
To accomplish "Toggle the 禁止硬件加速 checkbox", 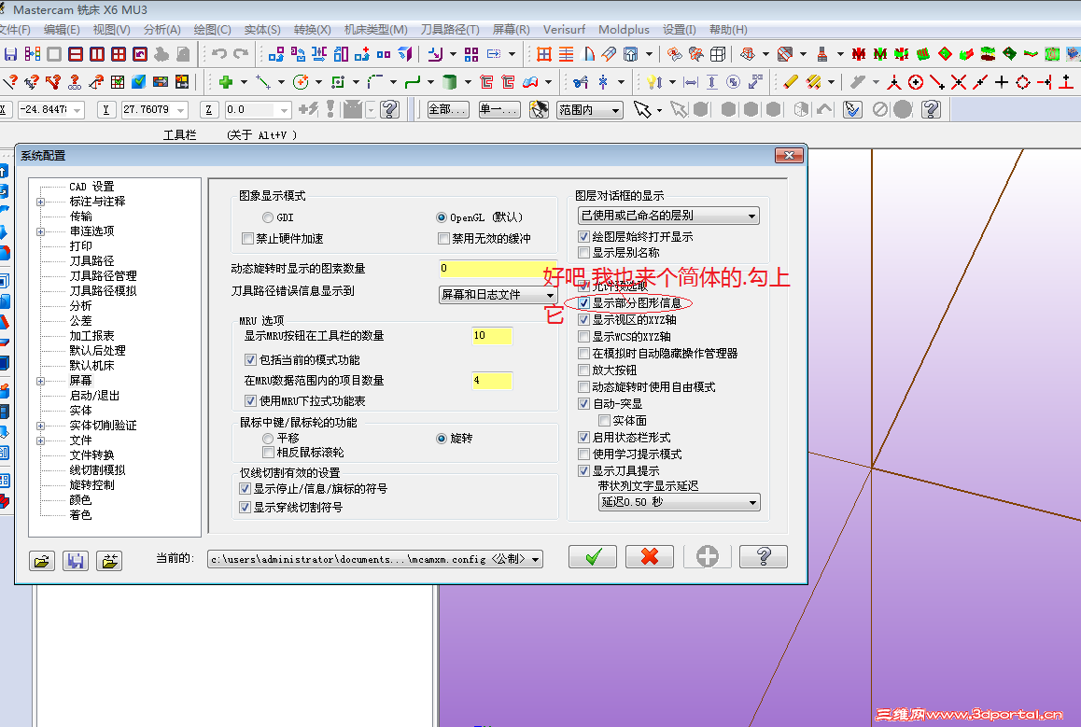I will point(248,238).
